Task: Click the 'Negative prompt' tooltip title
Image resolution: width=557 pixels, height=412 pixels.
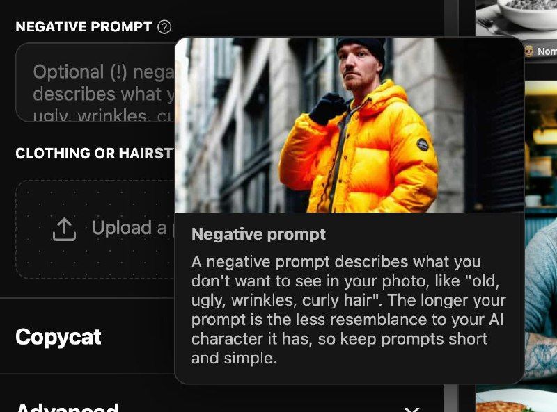Action: coord(258,234)
